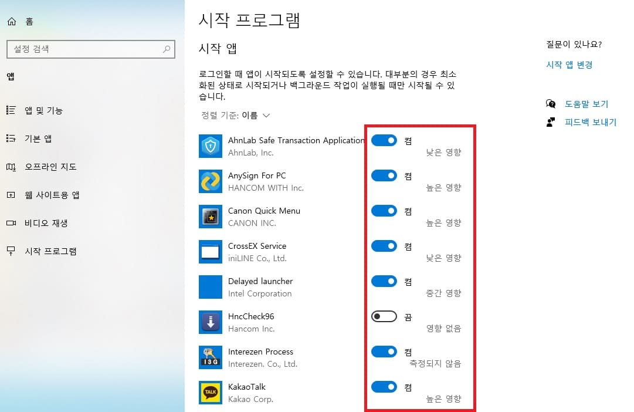634x412 pixels.
Task: Select 웹 사이트용 앱 in sidebar
Action: [x=52, y=195]
